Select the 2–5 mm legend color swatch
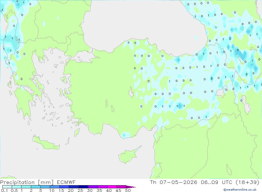262x192 pixels. pyautogui.click(x=36, y=187)
